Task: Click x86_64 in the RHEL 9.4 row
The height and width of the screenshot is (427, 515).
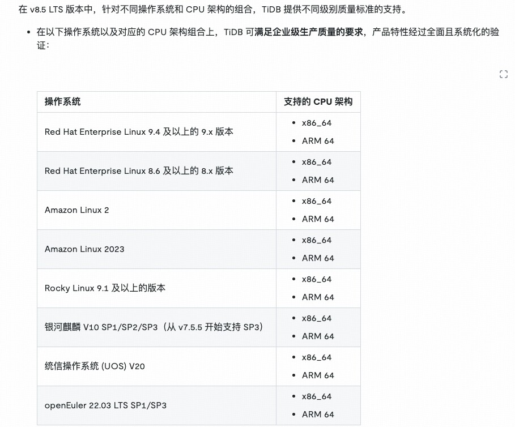Action: click(x=317, y=123)
